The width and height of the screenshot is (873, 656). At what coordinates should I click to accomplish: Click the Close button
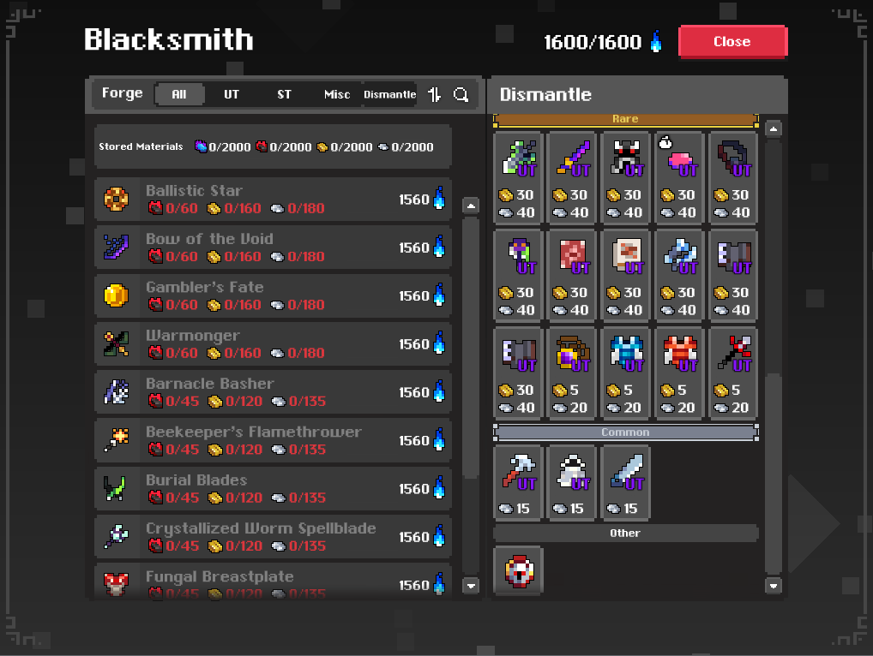(732, 42)
